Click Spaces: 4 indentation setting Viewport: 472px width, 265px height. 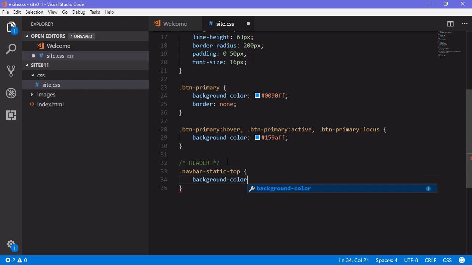pos(386,260)
